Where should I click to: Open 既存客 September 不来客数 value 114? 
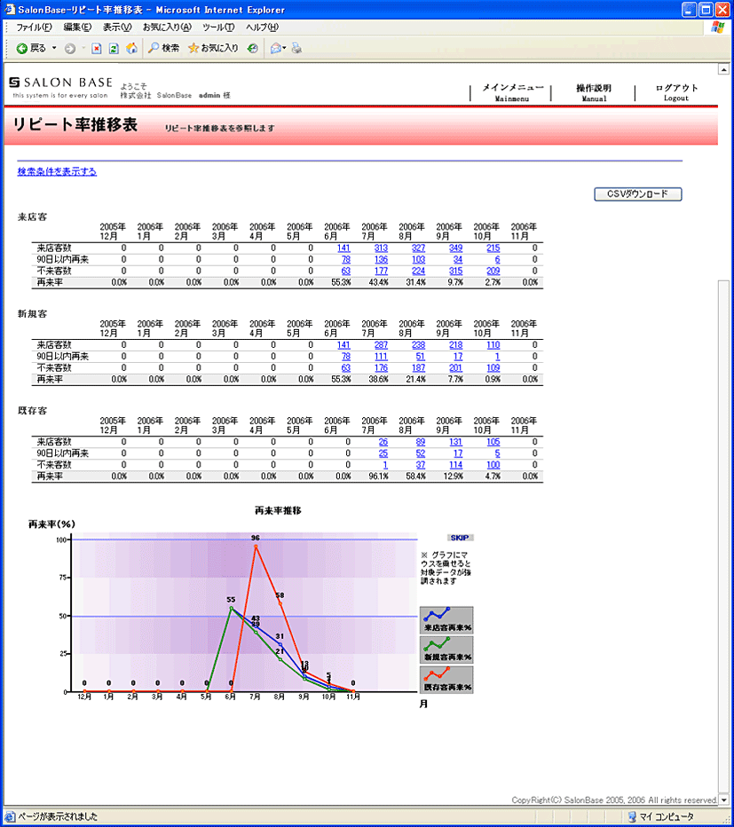click(456, 465)
